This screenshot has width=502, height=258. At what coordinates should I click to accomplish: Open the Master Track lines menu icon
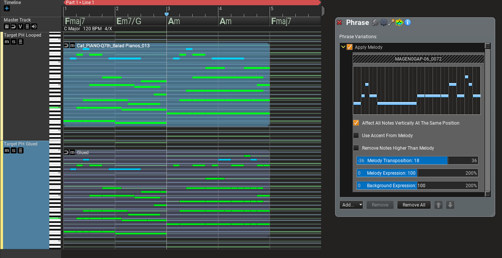tap(27, 27)
